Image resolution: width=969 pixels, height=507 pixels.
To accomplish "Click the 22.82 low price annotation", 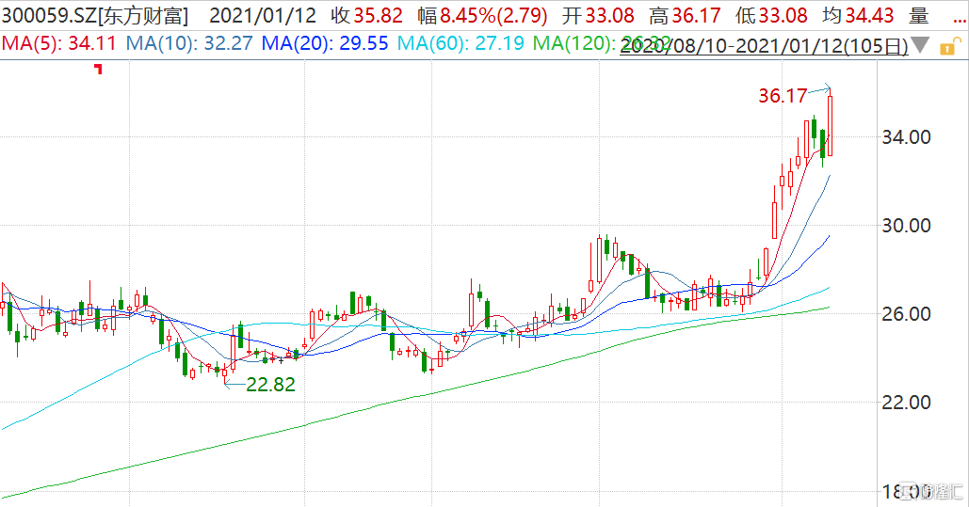I will tap(270, 384).
